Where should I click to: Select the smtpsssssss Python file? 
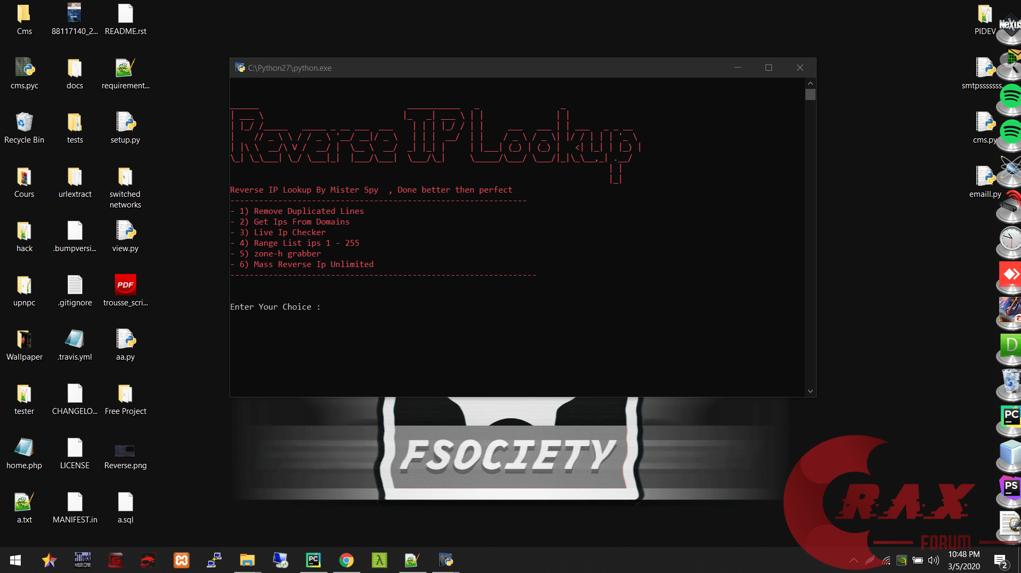pos(982,74)
